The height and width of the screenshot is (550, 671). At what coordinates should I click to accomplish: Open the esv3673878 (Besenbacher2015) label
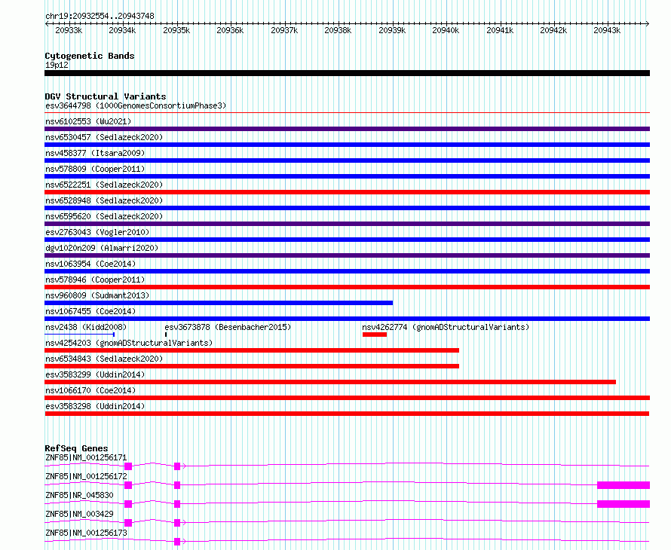click(x=228, y=327)
